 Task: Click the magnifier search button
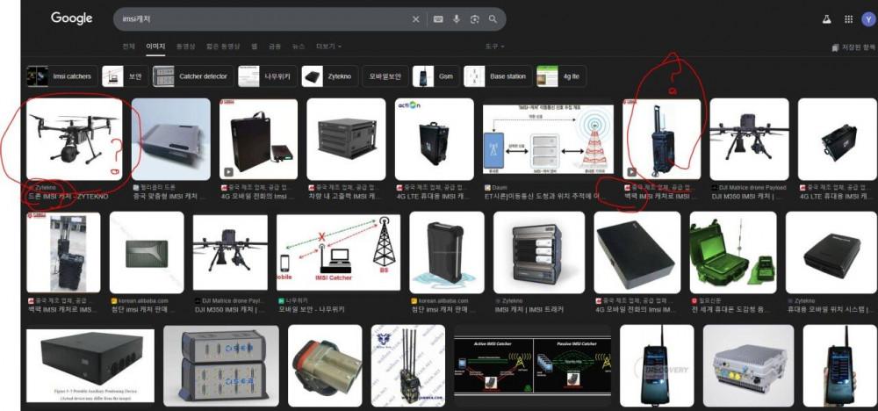pos(493,19)
